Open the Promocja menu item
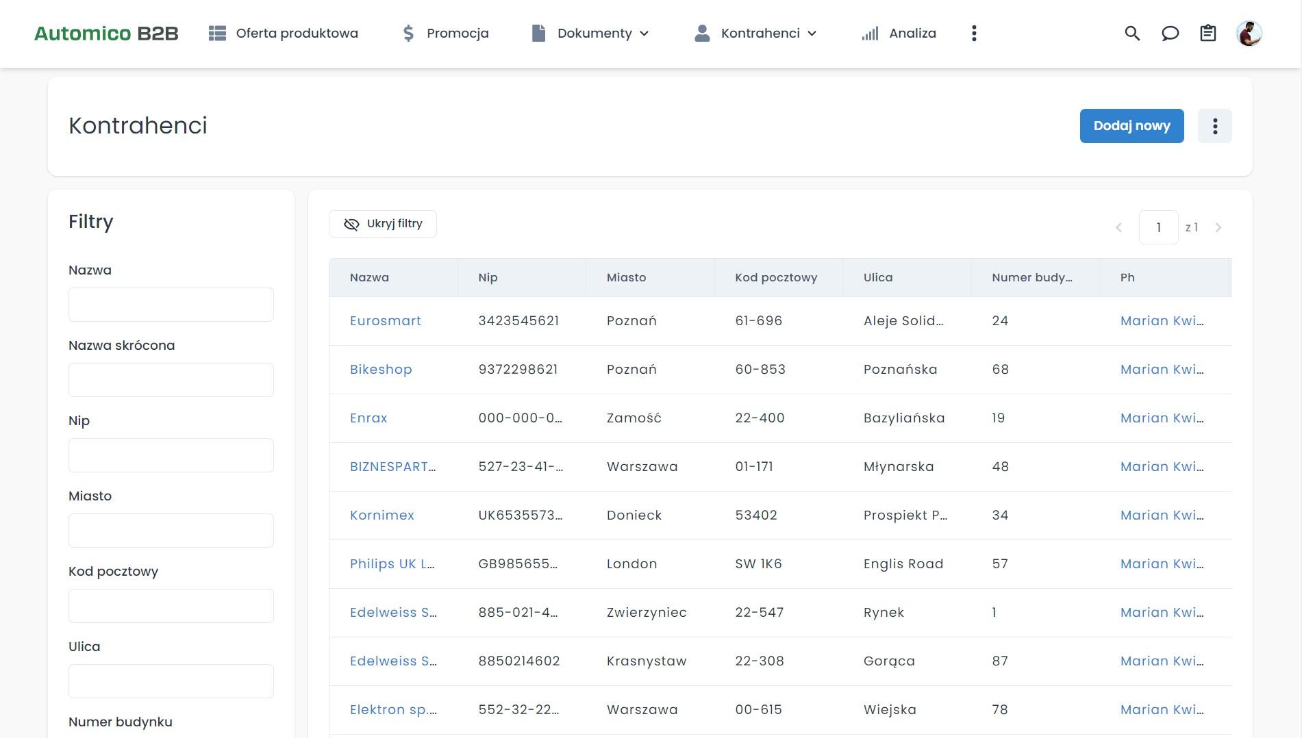Screen dimensions: 1302x738 [x=445, y=34]
